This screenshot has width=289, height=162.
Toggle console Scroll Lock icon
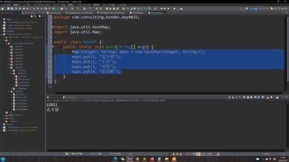[248, 97]
